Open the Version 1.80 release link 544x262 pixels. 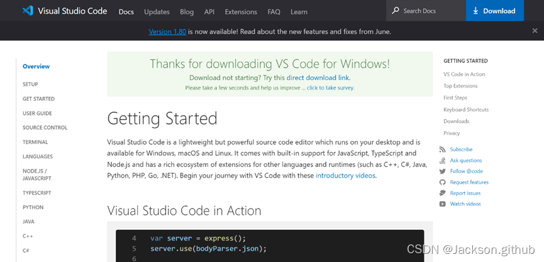click(167, 31)
